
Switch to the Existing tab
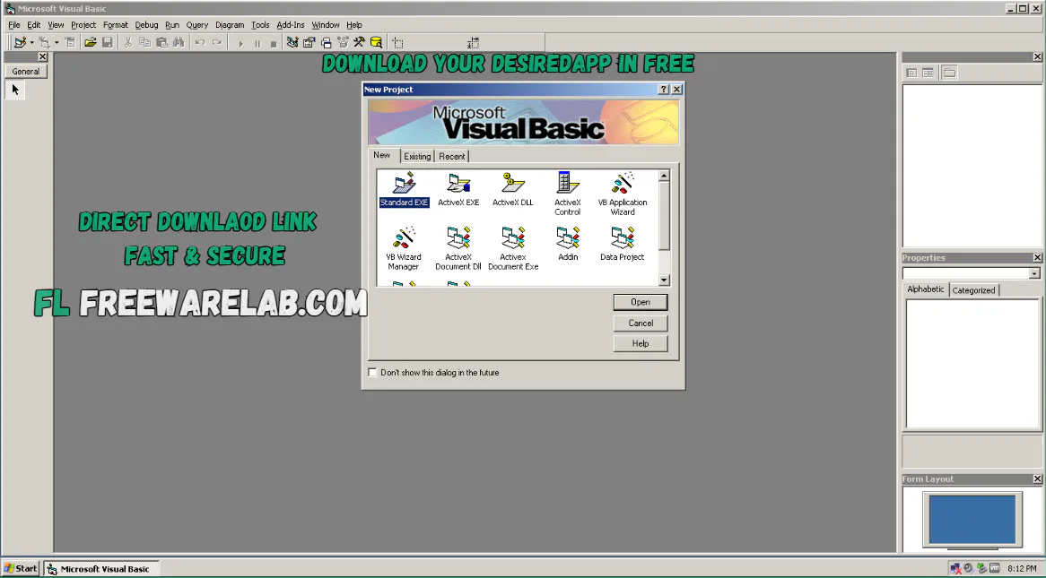416,155
